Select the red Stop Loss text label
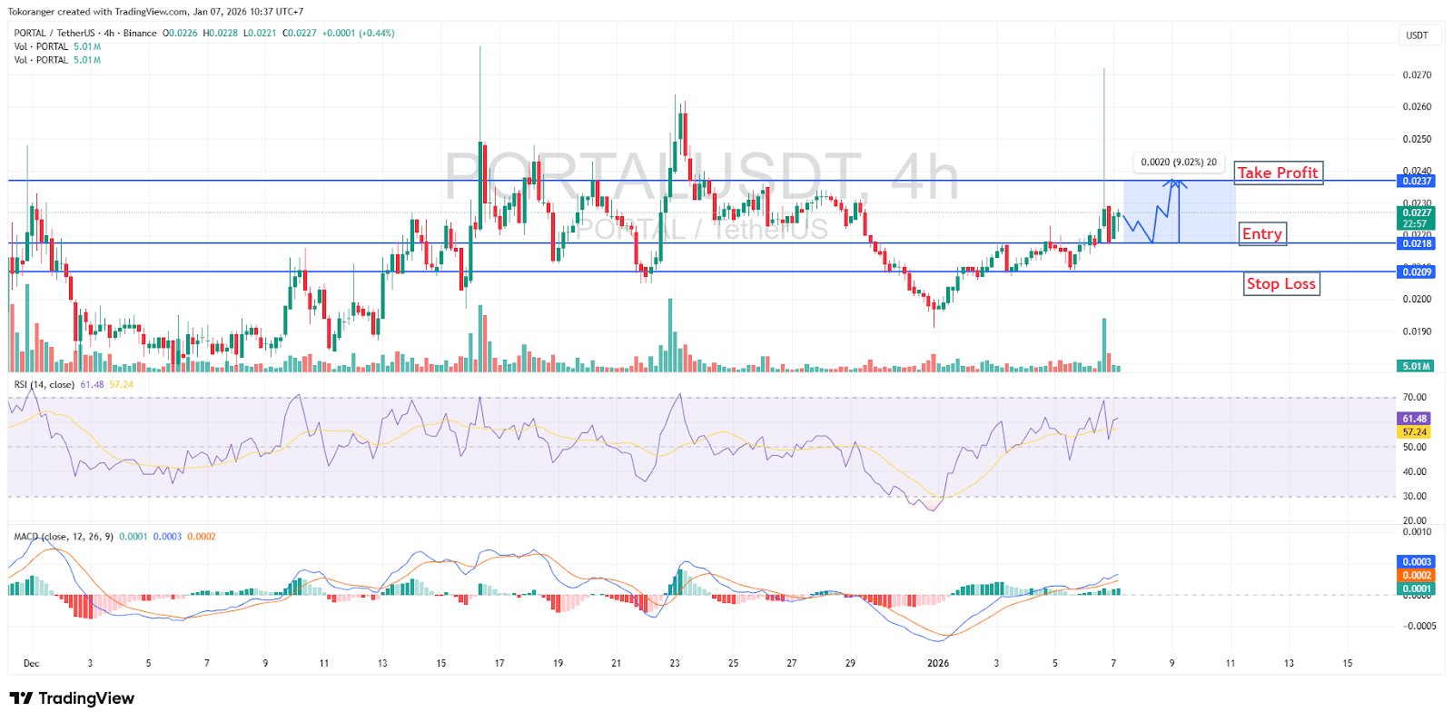 [1280, 284]
